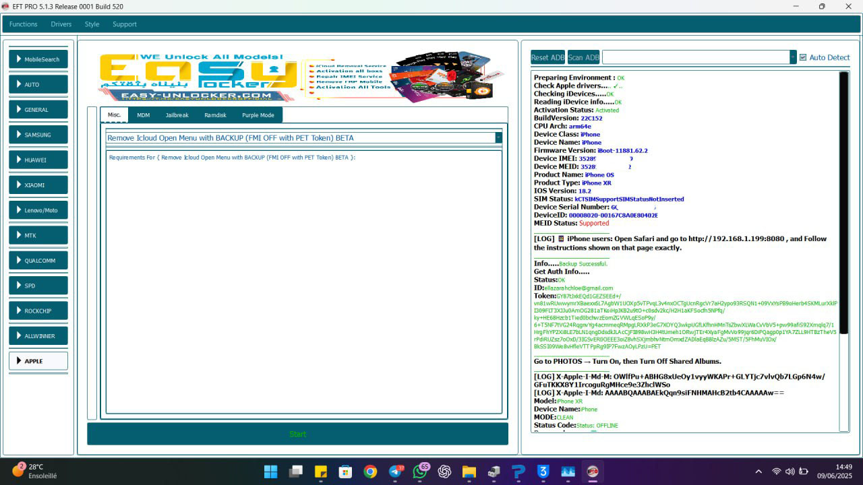This screenshot has width=863, height=485.
Task: Choose the QUALCOMM sidebar button
Action: [38, 260]
